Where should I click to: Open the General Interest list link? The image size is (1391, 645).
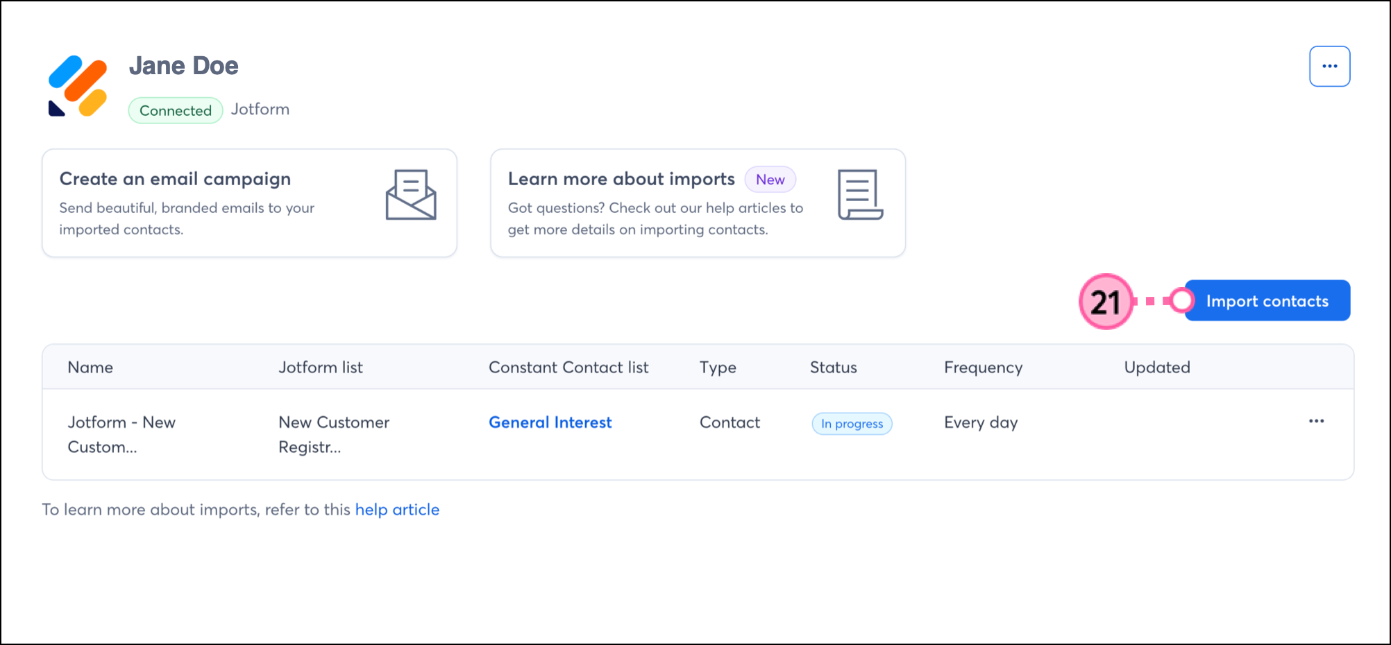550,422
